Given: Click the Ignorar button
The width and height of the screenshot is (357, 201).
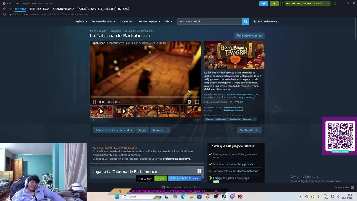Looking at the screenshot, I should [158, 130].
